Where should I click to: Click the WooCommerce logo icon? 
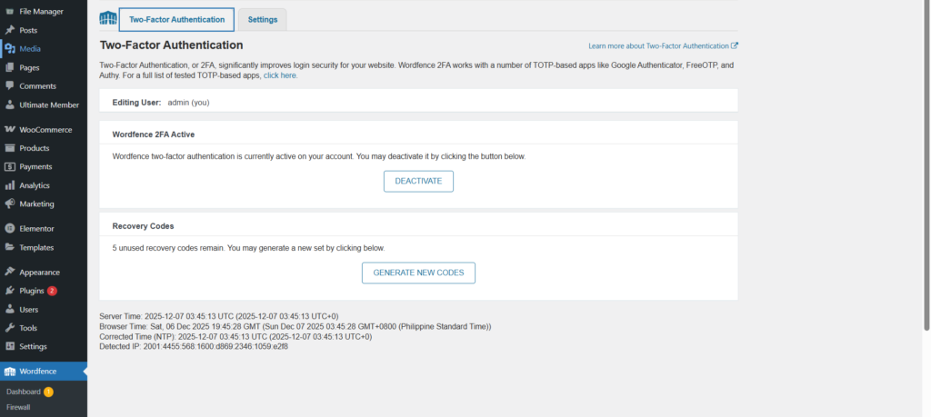click(9, 129)
